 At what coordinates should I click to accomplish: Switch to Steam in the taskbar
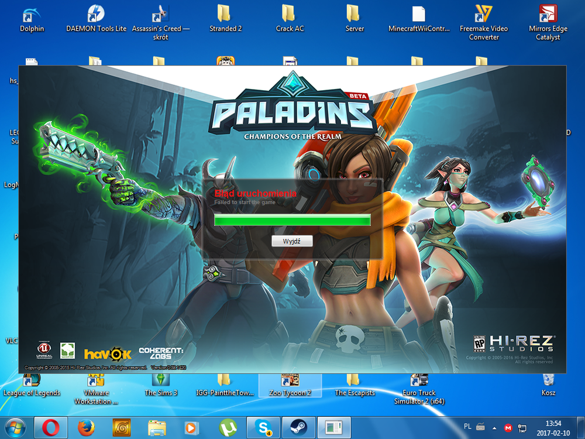click(299, 428)
